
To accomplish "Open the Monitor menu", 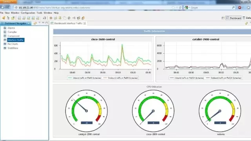I will point(15,13).
